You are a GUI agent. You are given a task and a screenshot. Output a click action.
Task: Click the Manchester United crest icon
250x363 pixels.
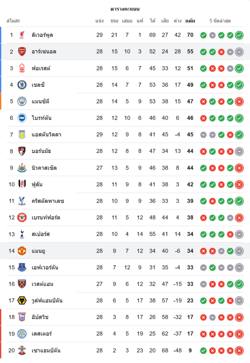[22, 251]
